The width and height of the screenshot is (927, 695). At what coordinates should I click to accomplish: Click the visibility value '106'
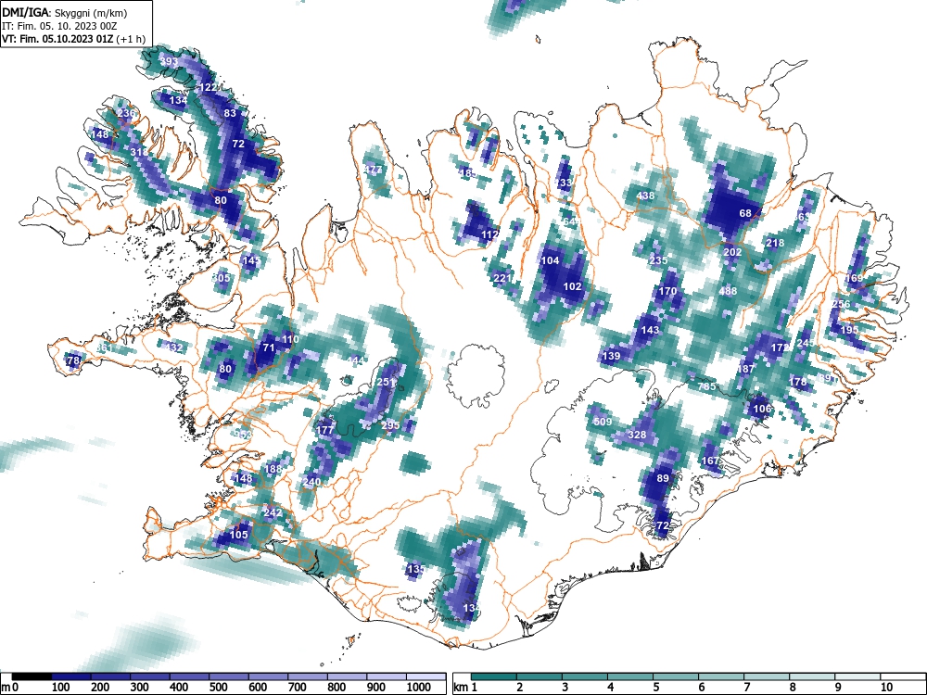(x=762, y=409)
